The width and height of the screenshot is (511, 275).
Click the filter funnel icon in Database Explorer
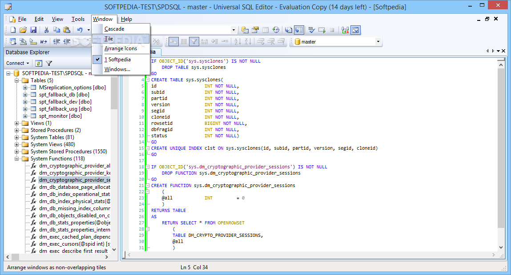[49, 64]
